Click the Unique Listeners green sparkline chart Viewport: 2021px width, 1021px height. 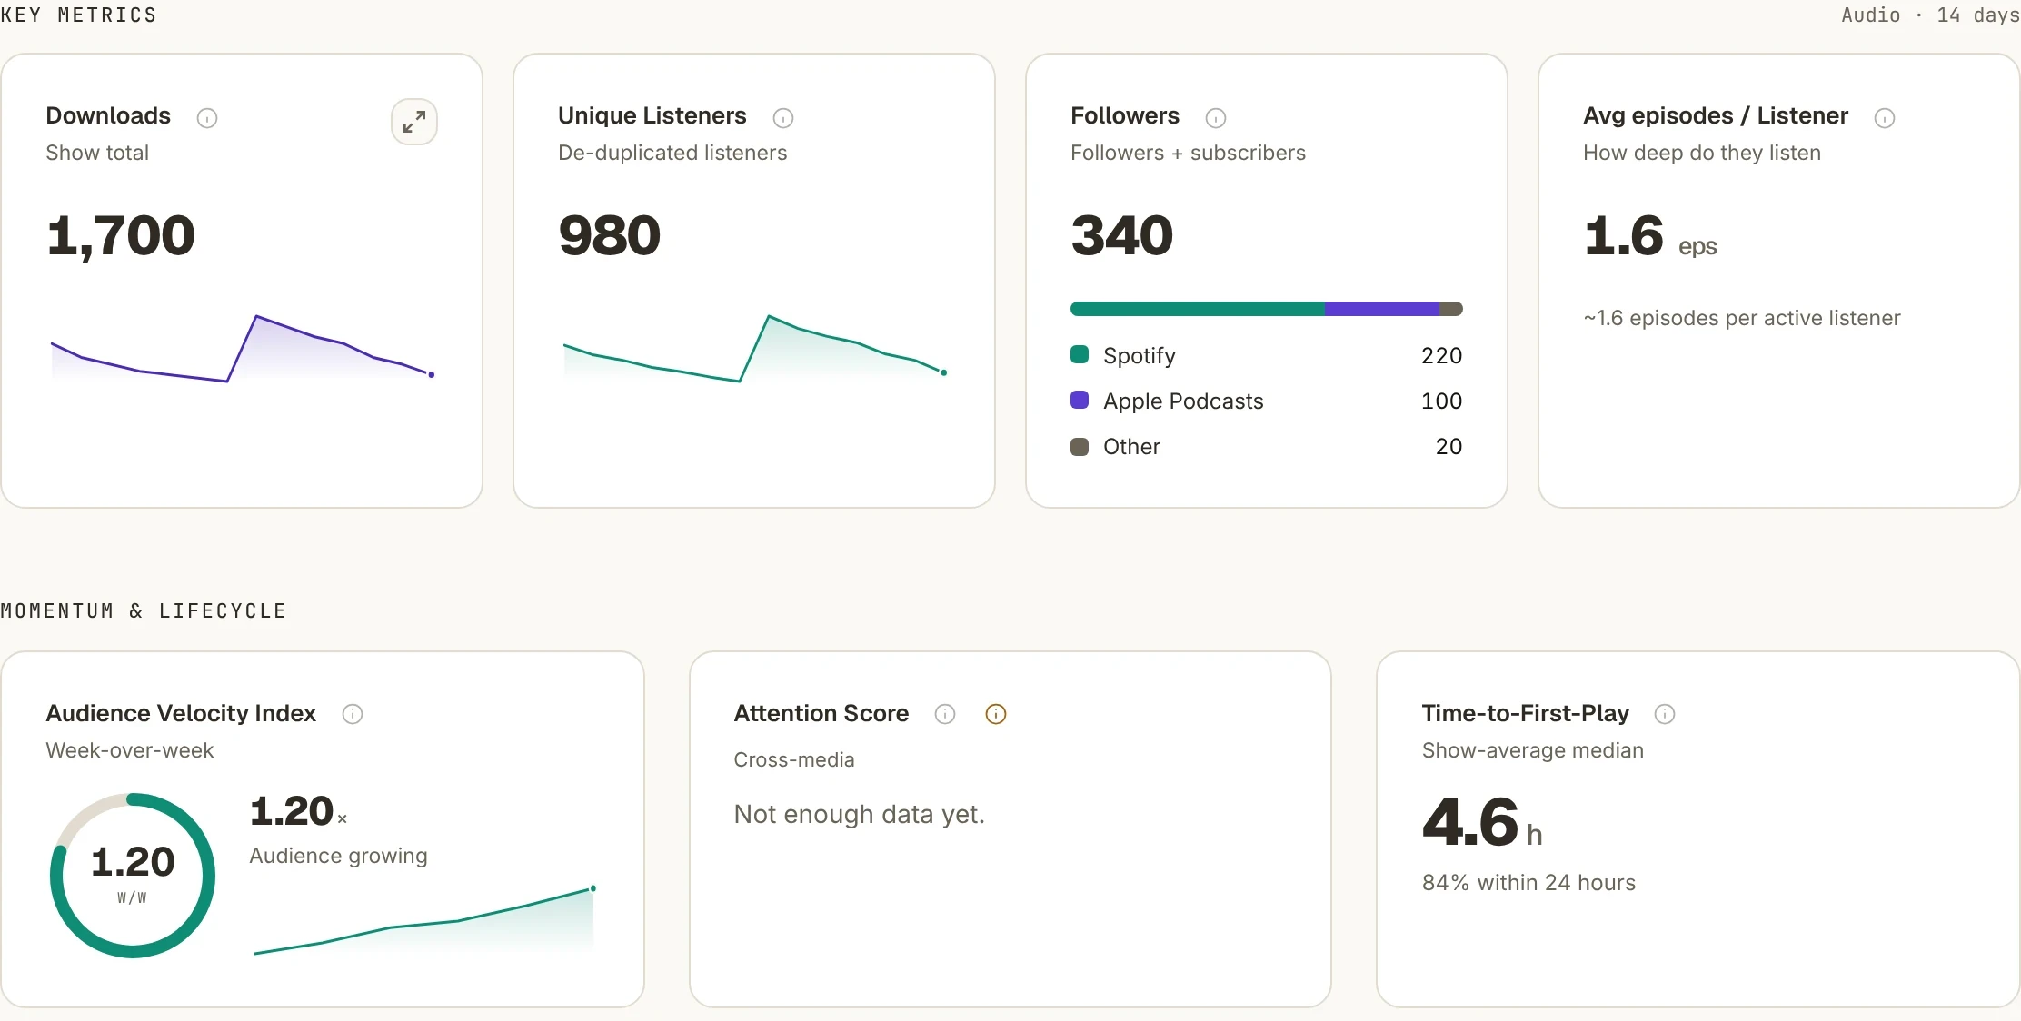755,348
